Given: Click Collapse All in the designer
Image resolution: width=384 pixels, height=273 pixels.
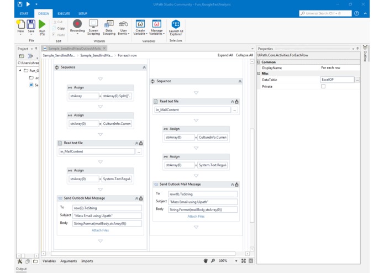Looking at the screenshot, I should [244, 55].
